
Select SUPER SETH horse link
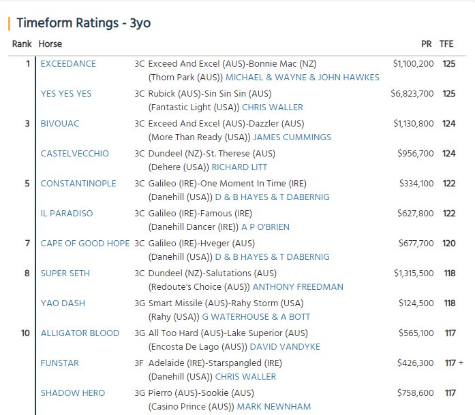[x=65, y=273]
